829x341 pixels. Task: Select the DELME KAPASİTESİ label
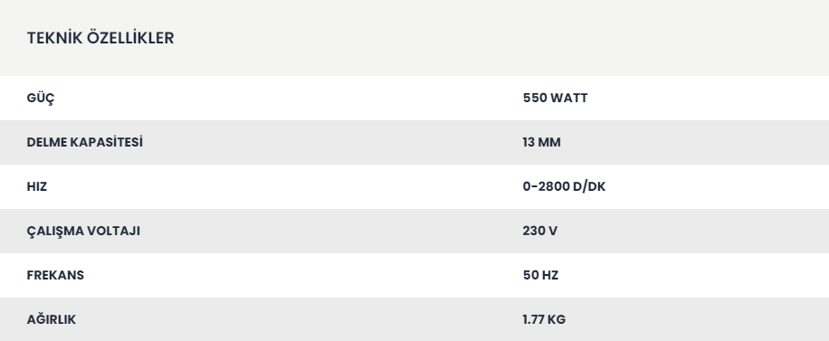[x=84, y=142]
